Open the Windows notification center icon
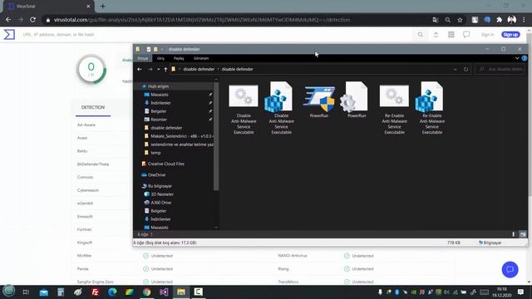 pos(520,292)
